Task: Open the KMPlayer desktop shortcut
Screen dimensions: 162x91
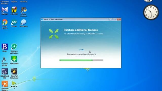Action: click(5, 10)
